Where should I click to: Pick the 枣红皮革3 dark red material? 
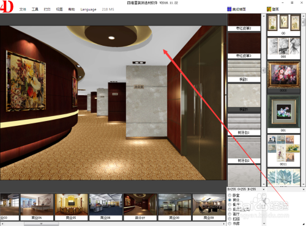(x=244, y=46)
